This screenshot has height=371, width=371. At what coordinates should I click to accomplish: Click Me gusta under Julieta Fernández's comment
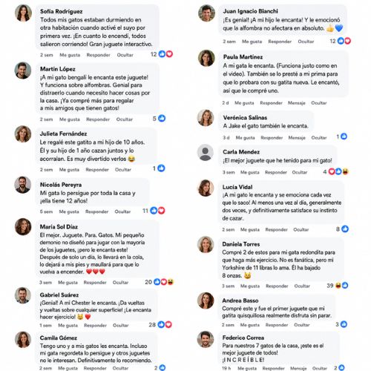69,170
